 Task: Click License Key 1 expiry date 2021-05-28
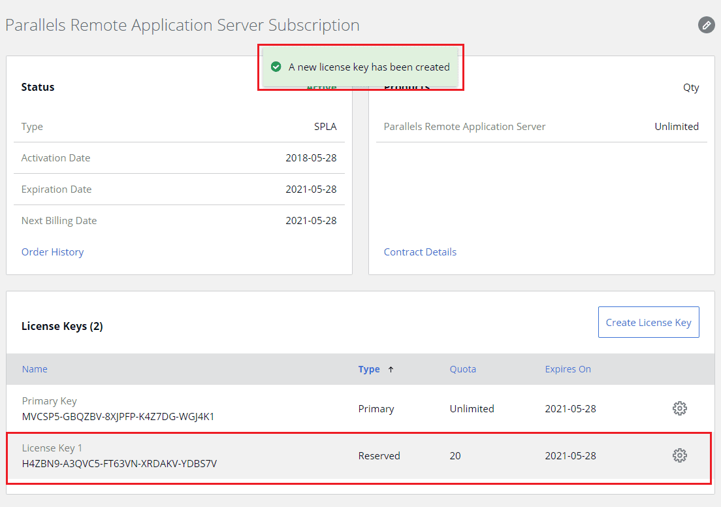coord(570,455)
